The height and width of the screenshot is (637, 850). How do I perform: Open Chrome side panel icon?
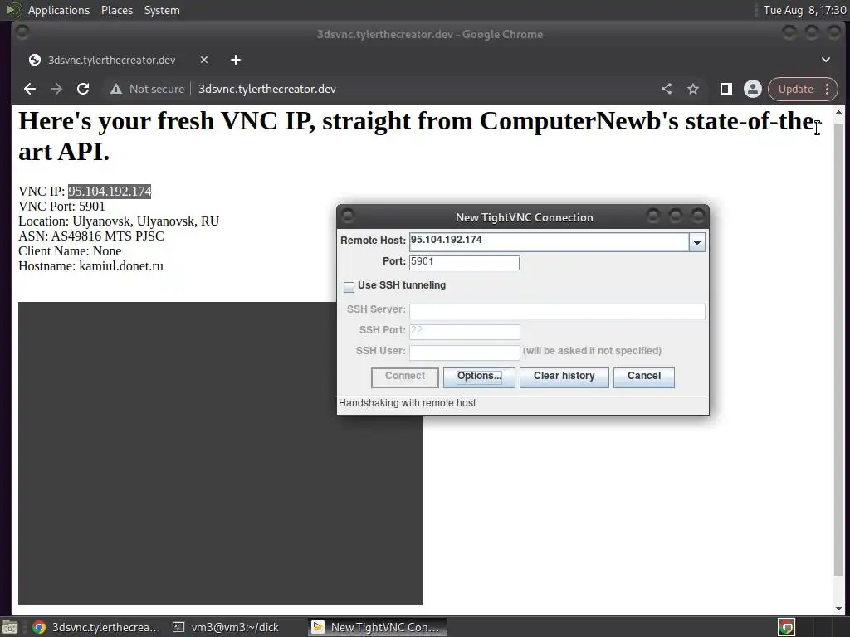point(725,89)
